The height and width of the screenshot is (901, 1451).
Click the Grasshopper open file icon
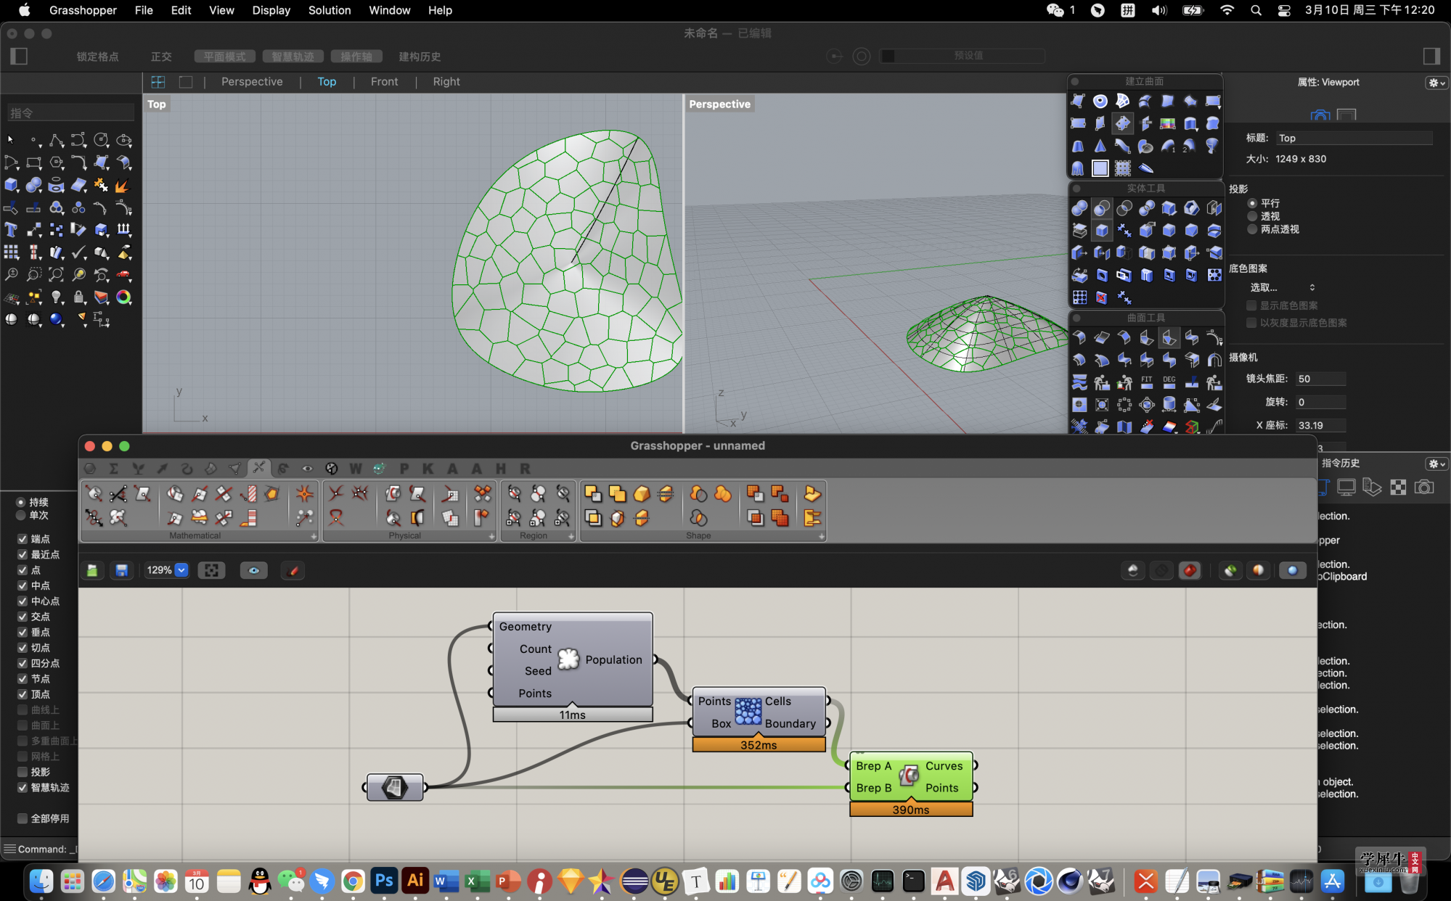(92, 570)
